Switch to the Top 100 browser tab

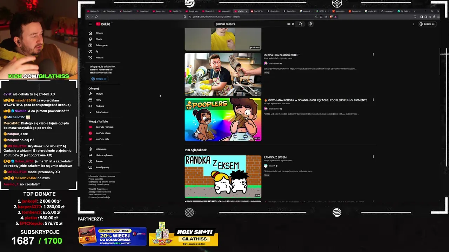257,11
